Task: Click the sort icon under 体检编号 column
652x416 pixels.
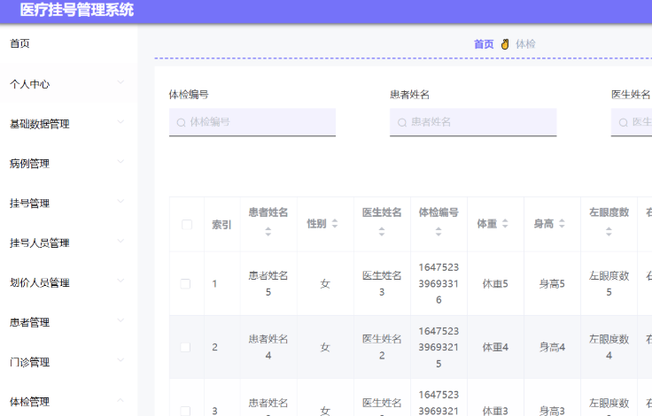Action: [x=439, y=232]
